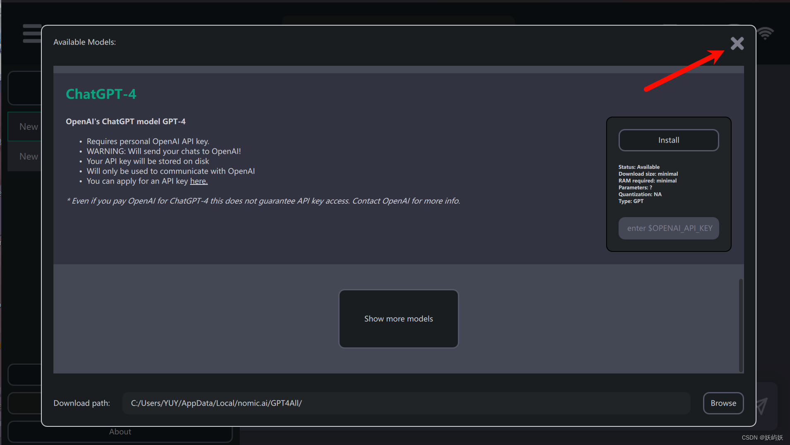Click 'RAM required: minimal' text
Image resolution: width=790 pixels, height=445 pixels.
click(648, 181)
